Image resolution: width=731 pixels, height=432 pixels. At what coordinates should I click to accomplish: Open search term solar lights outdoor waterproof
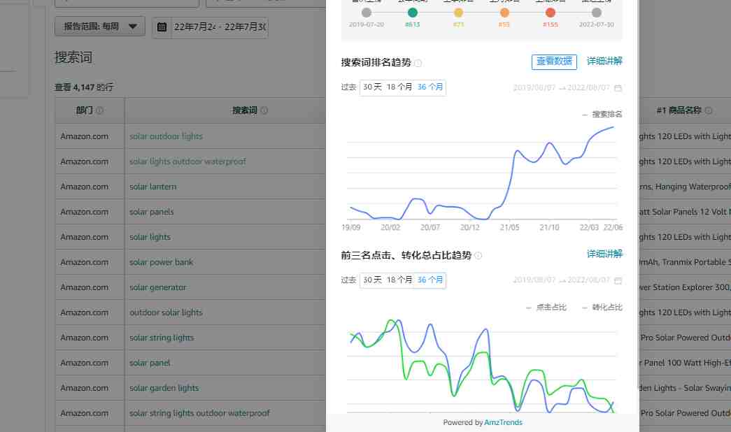[x=187, y=161]
